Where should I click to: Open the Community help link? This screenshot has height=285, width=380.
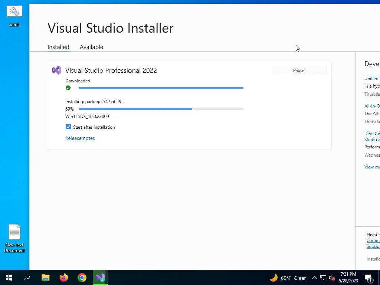373,240
